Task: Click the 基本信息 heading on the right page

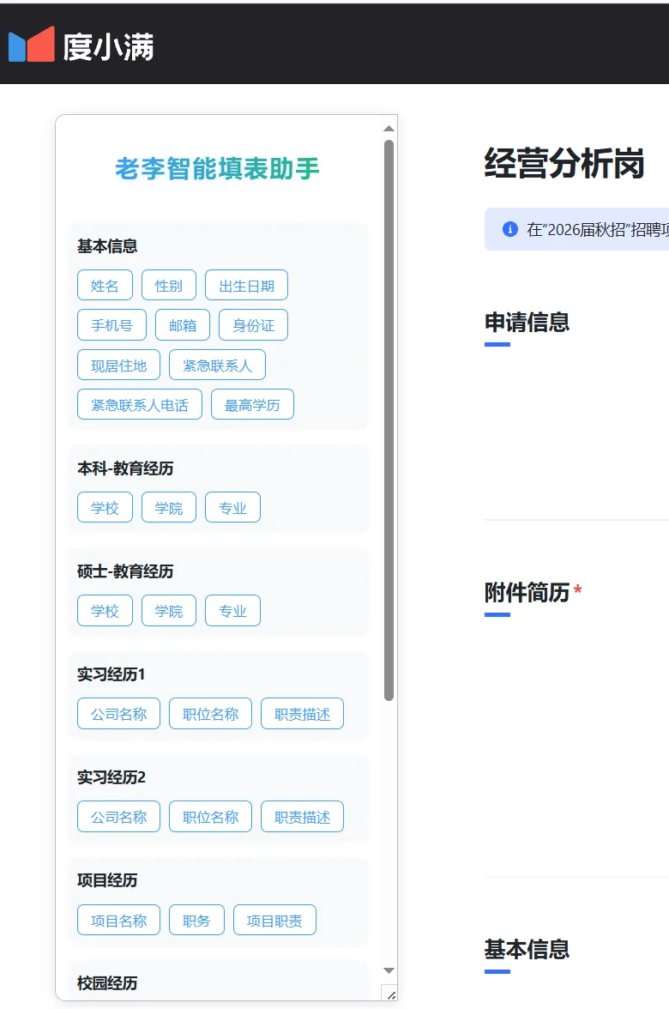Action: pyautogui.click(x=527, y=949)
